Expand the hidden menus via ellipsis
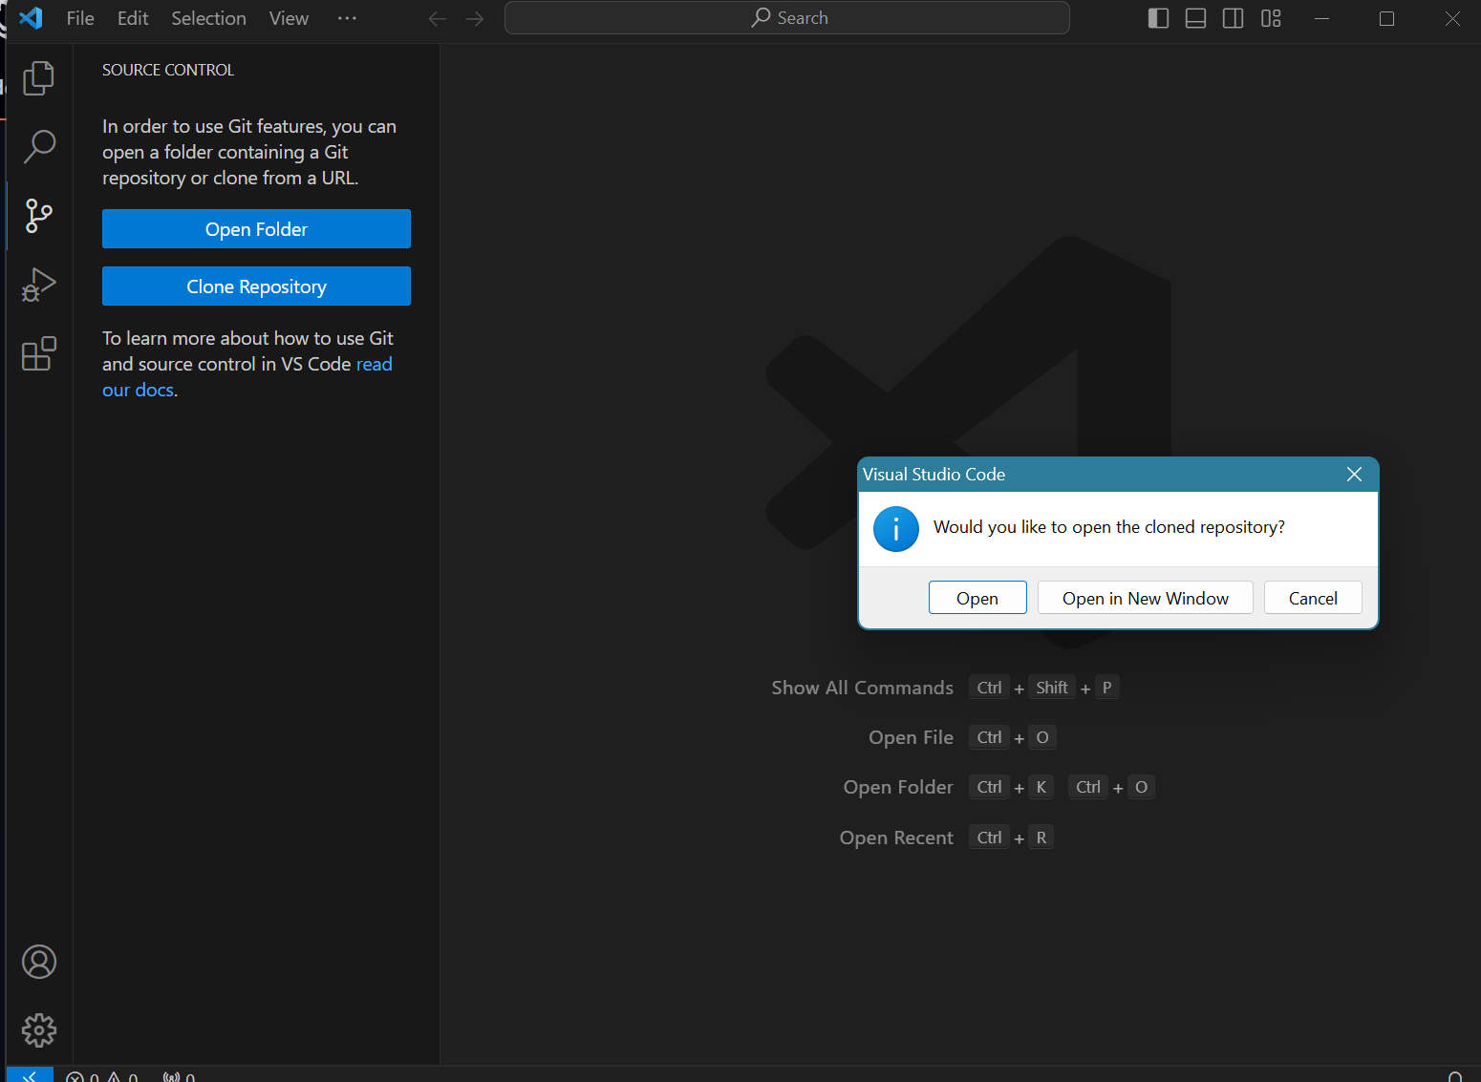 (x=347, y=18)
